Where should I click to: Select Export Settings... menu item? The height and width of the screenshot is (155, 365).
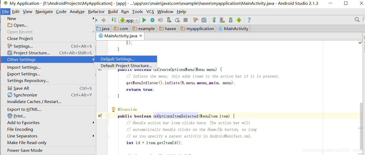click(x=48, y=74)
